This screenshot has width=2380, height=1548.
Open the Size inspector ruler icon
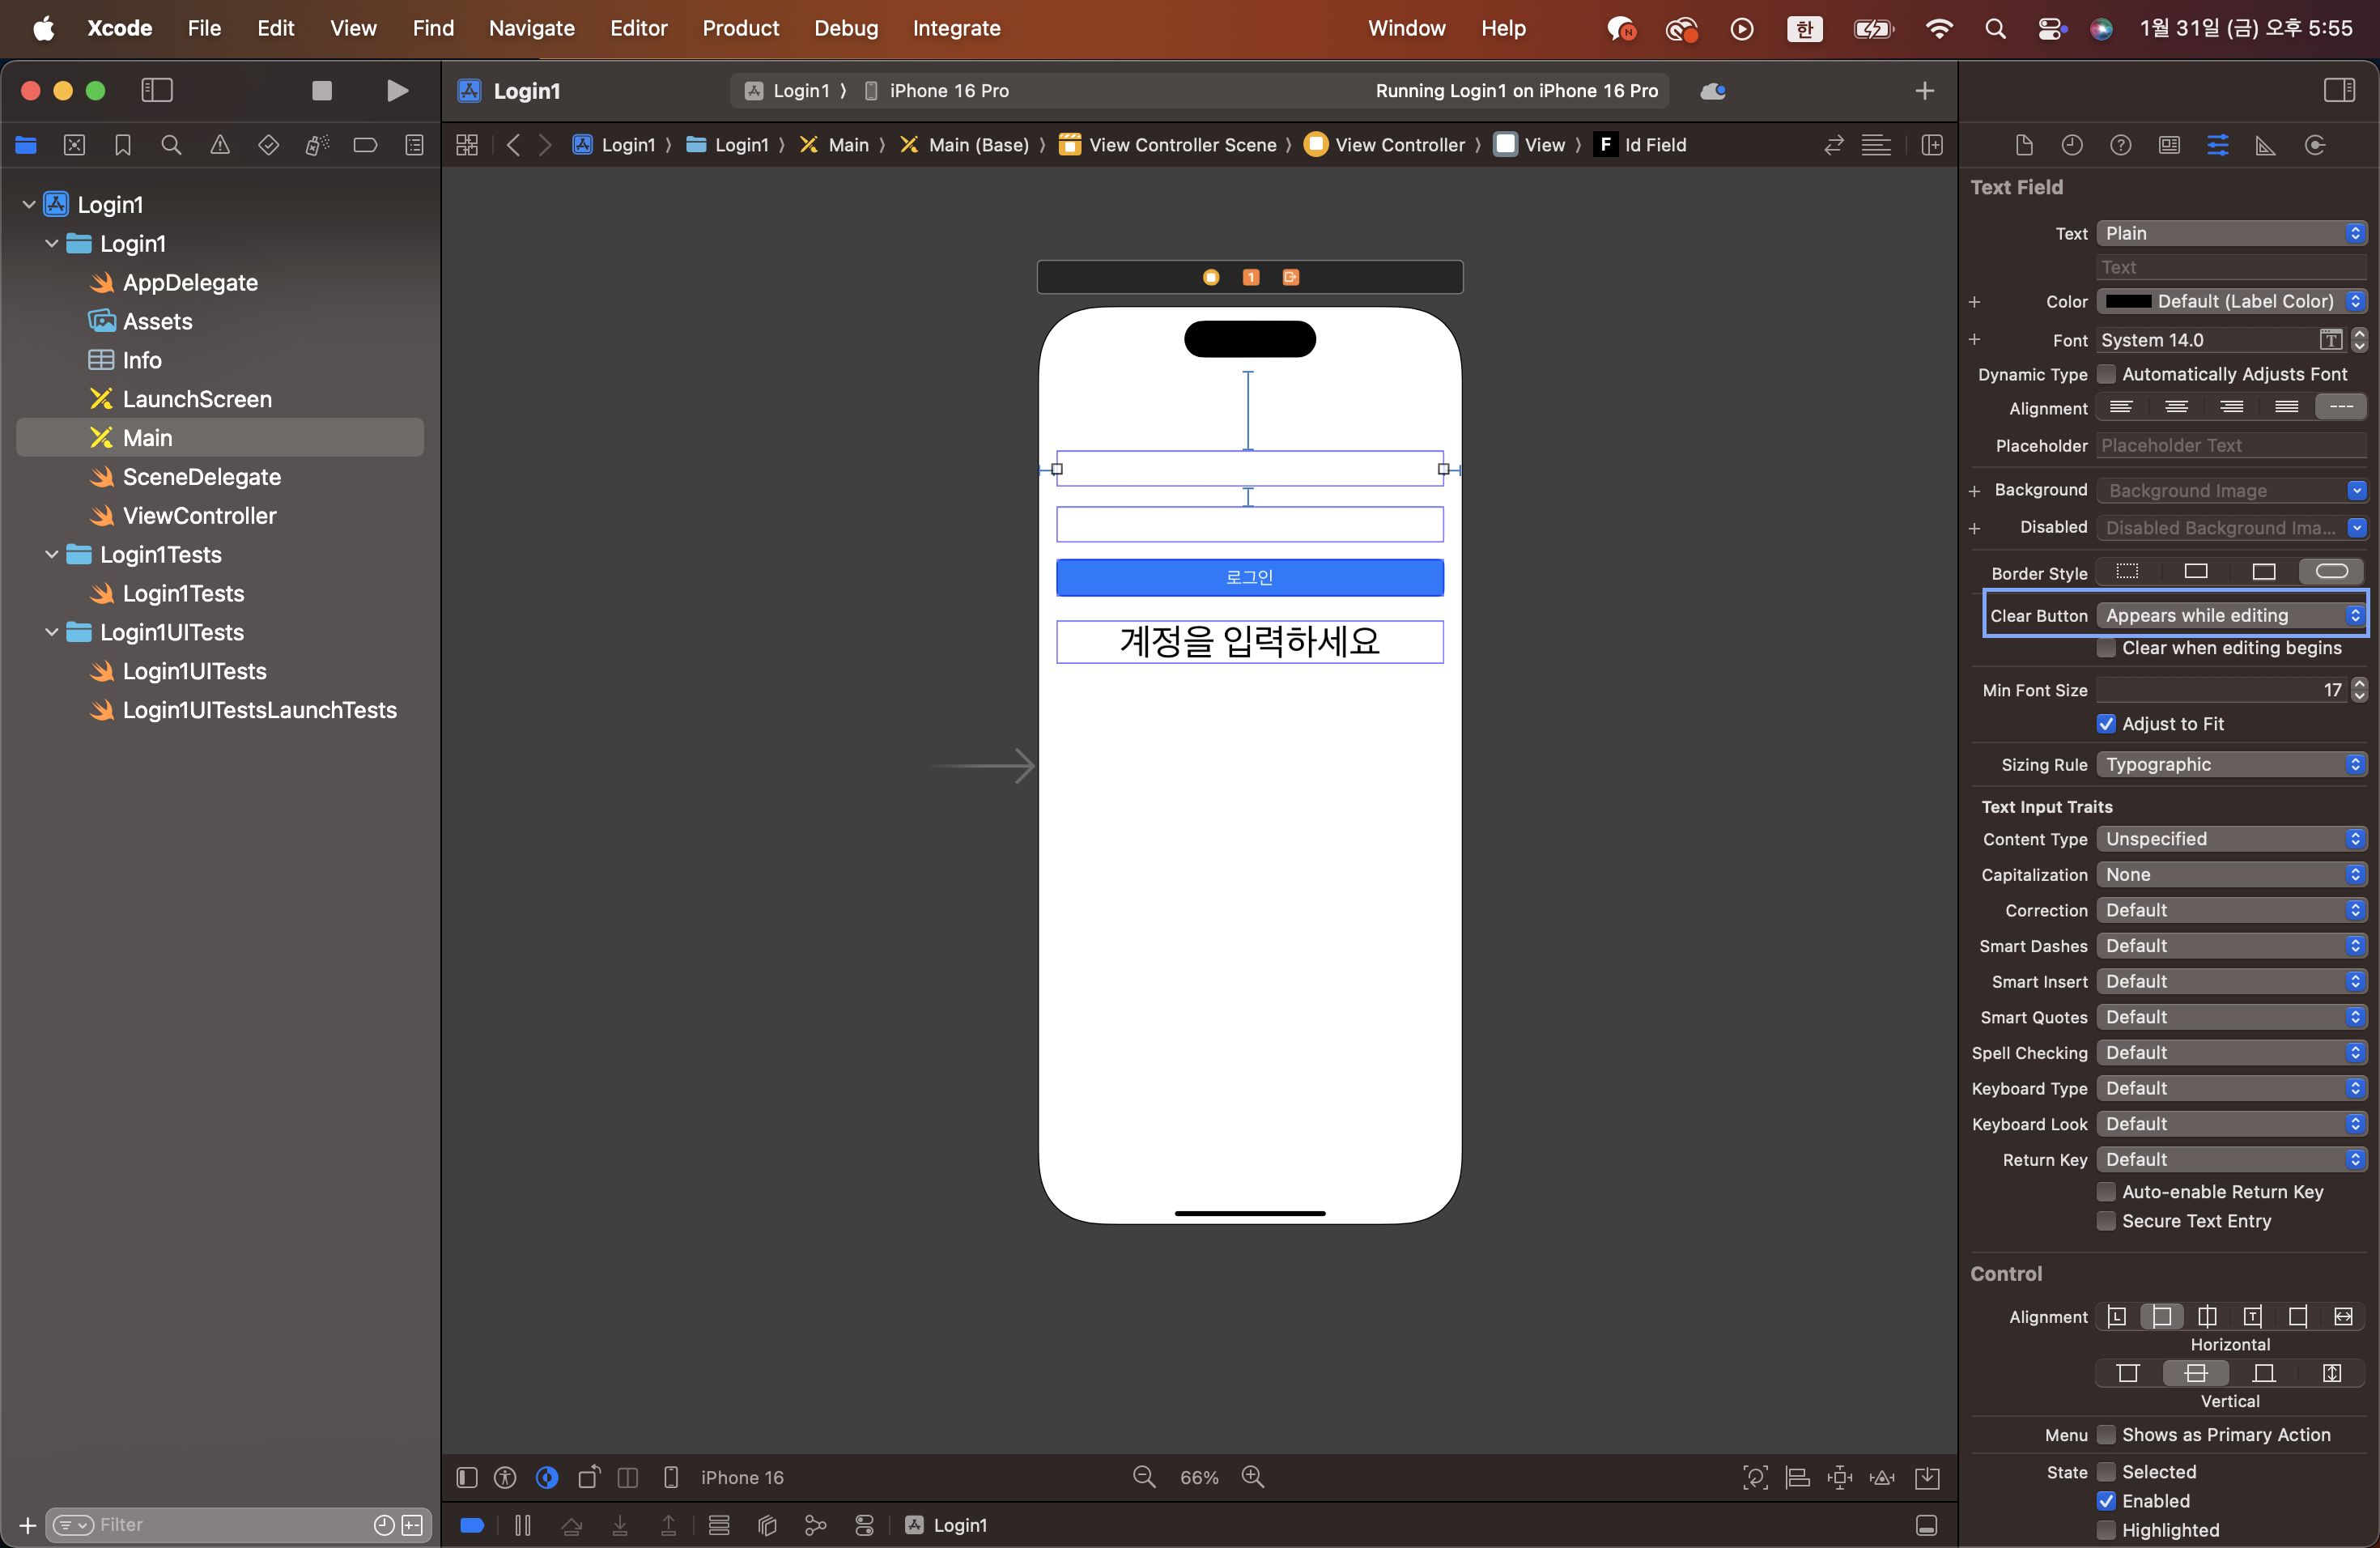tap(2265, 145)
